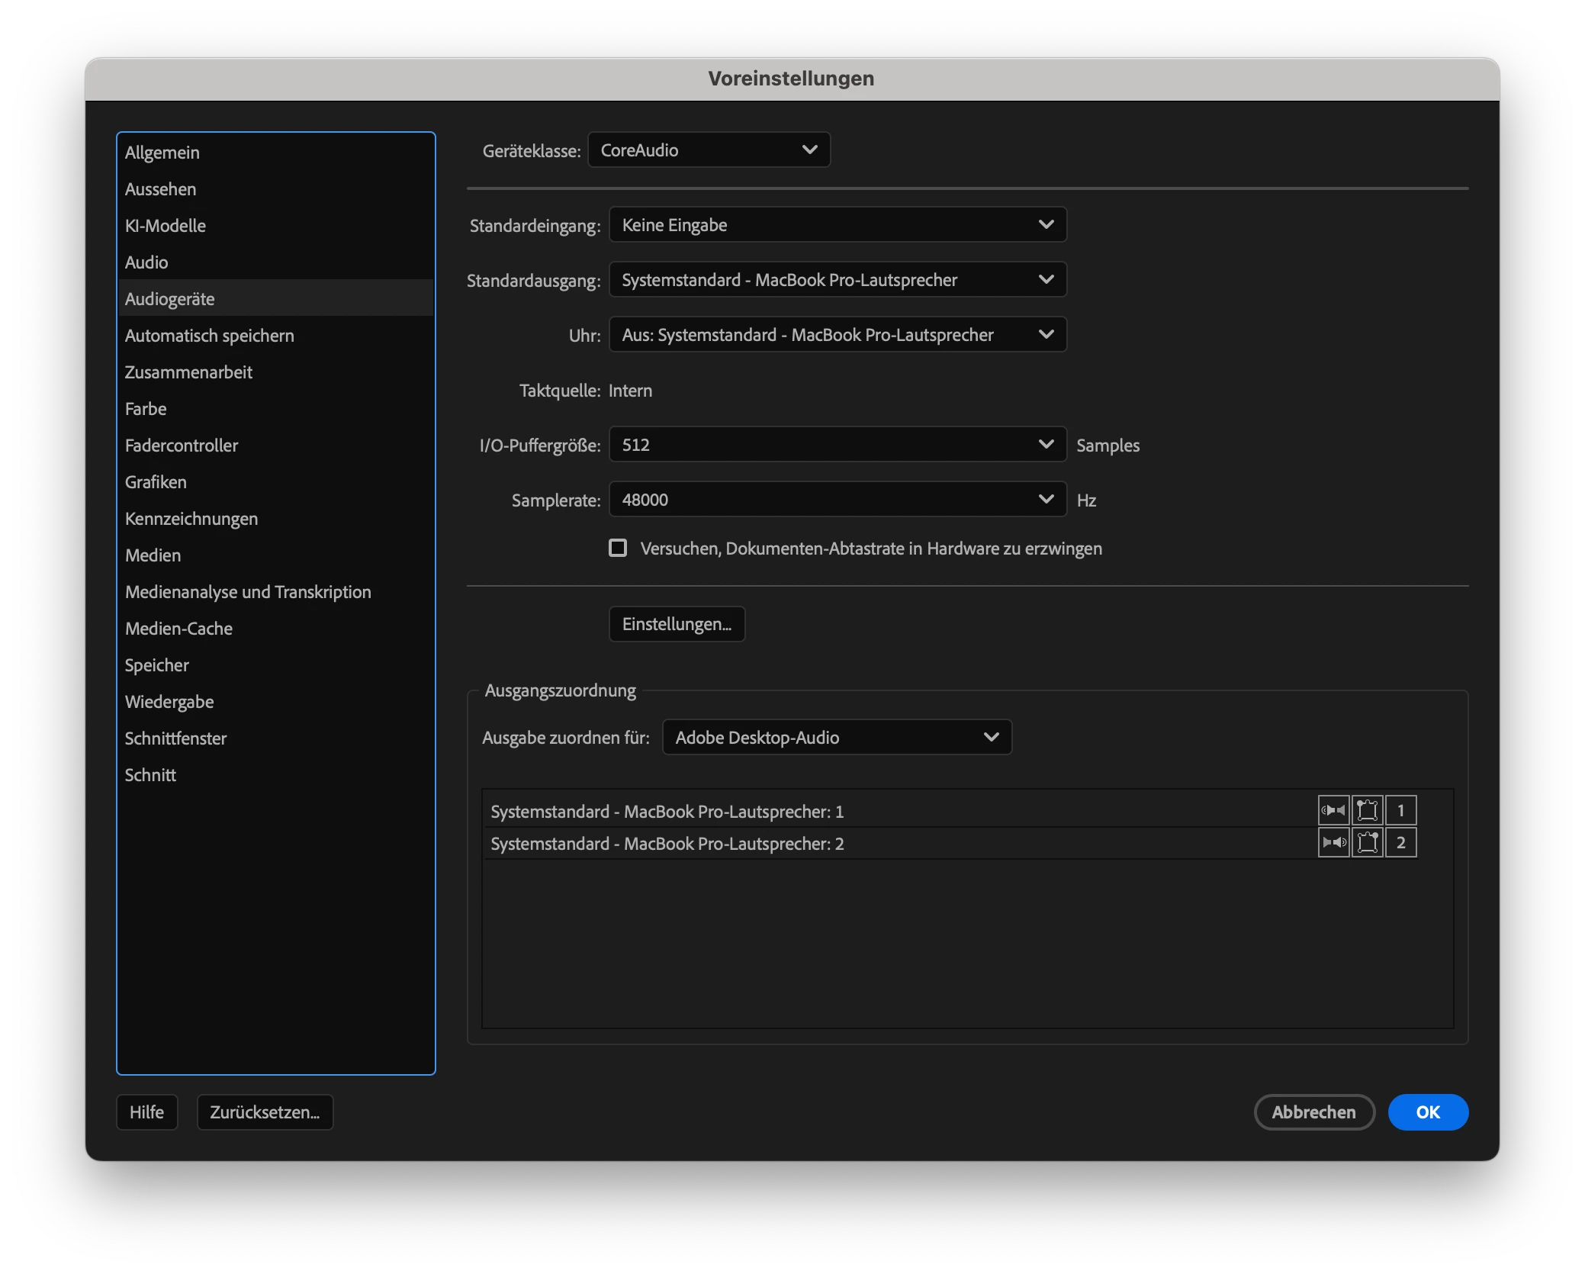Screen dimensions: 1585x1274
Task: Click the front-right surround icon on row 2
Action: (1367, 843)
